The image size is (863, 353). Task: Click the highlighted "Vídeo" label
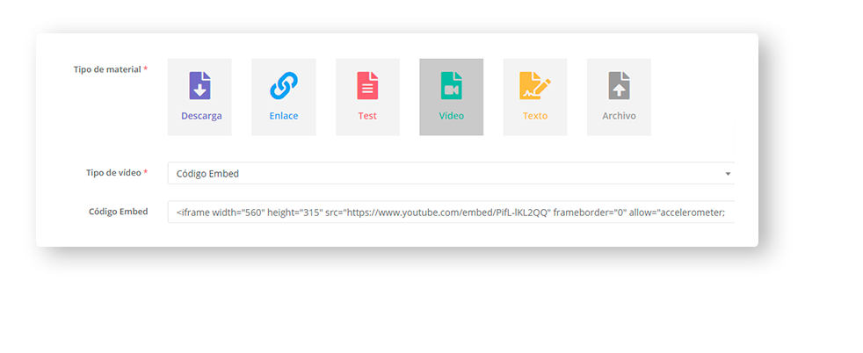pyautogui.click(x=451, y=116)
